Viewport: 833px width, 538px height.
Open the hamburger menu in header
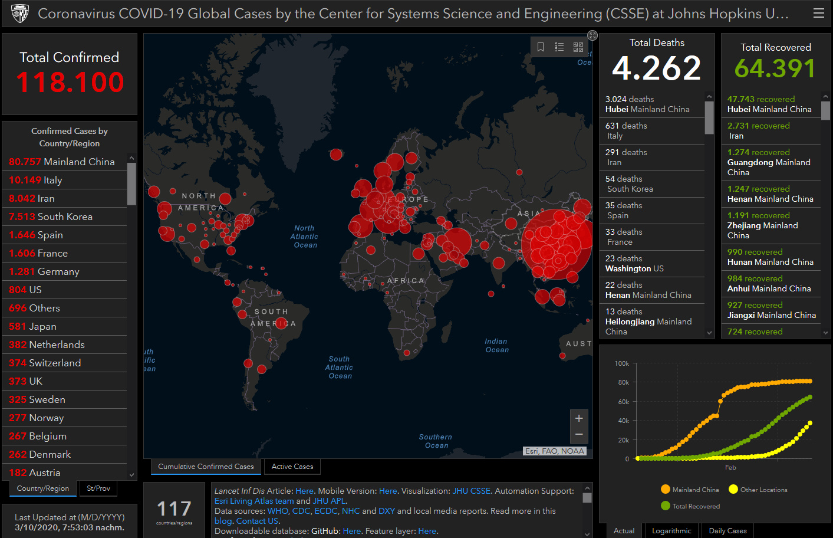pyautogui.click(x=819, y=13)
